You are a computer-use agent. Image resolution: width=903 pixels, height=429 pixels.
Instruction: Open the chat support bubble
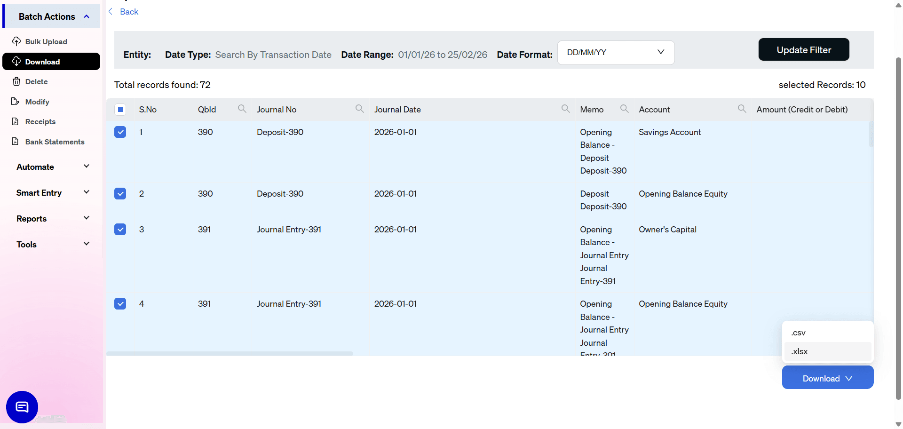22,407
